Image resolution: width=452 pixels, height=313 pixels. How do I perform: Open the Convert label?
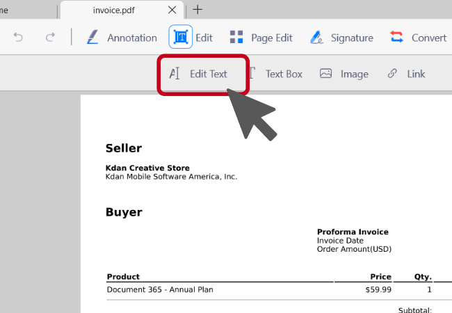click(x=429, y=38)
